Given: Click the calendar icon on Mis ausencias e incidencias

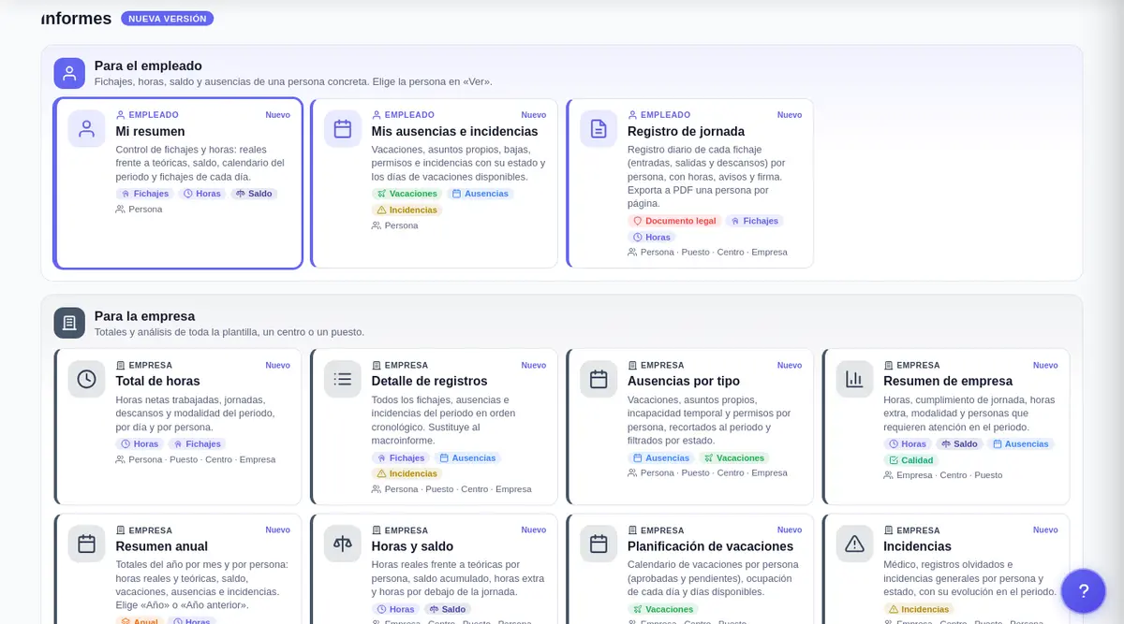Looking at the screenshot, I should (x=343, y=129).
